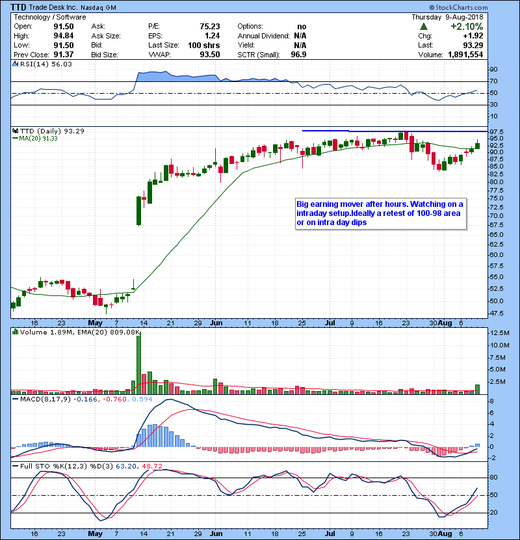Select the '+2.10%' percent change
Viewport: 520px width, 540px height.
pyautogui.click(x=467, y=27)
